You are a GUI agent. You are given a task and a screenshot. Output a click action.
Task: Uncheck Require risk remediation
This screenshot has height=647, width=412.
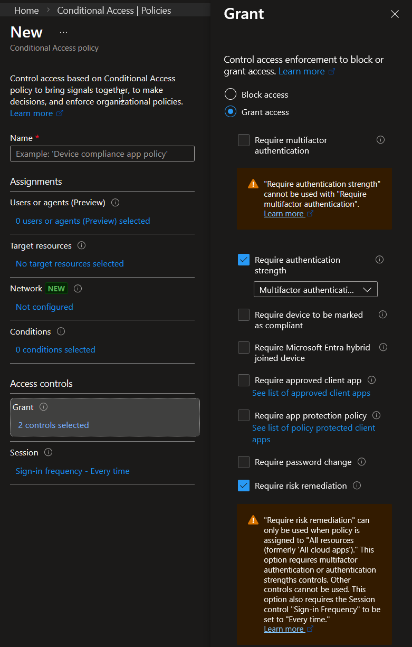pos(244,486)
